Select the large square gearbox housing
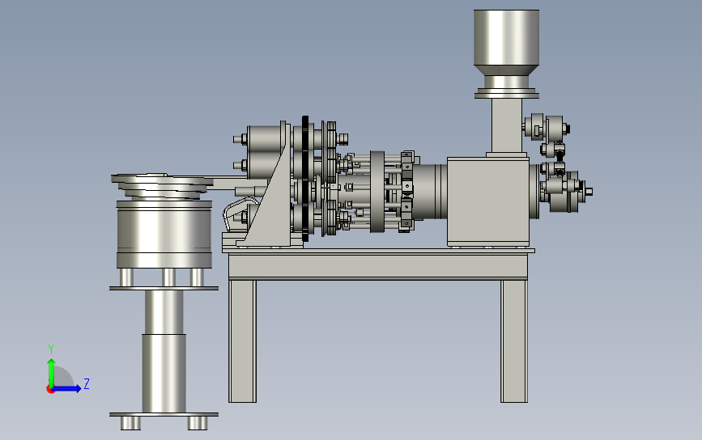702x440 pixels. [x=488, y=201]
